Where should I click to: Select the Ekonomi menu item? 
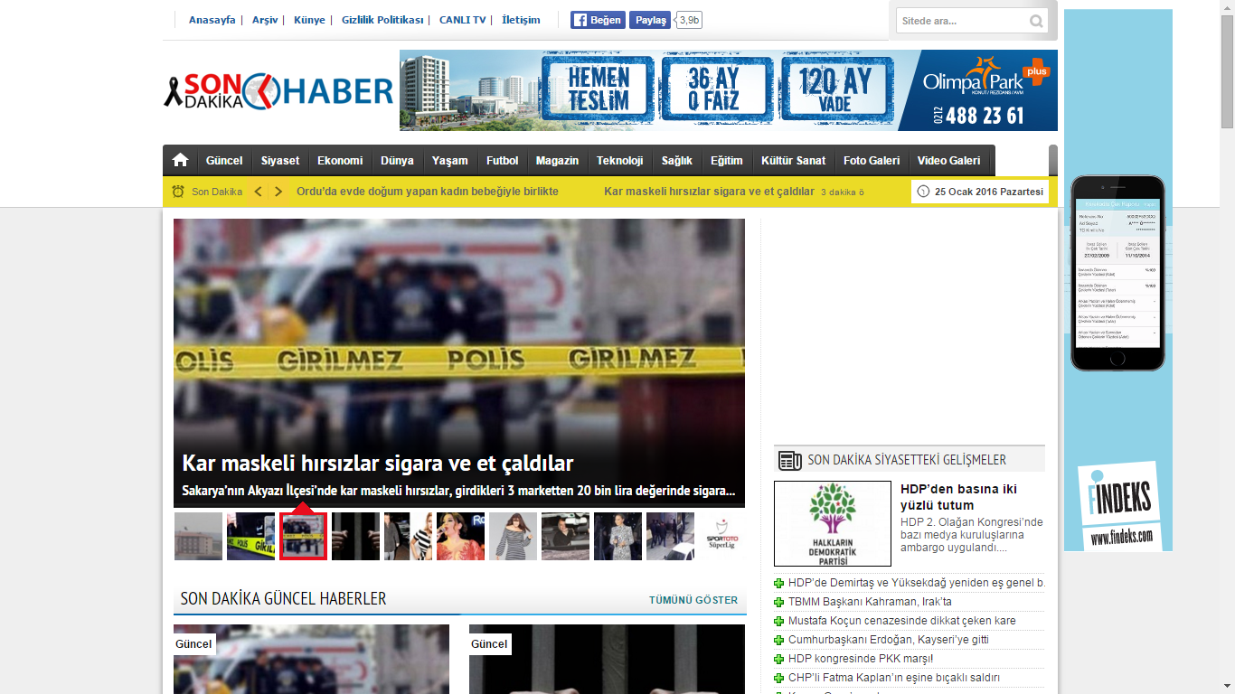340,160
